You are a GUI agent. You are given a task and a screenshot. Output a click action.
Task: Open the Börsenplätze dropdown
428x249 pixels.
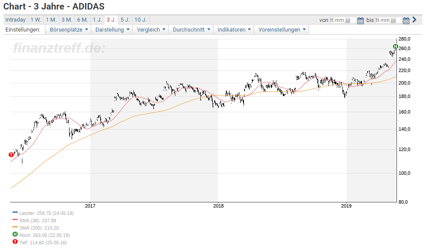[68, 30]
